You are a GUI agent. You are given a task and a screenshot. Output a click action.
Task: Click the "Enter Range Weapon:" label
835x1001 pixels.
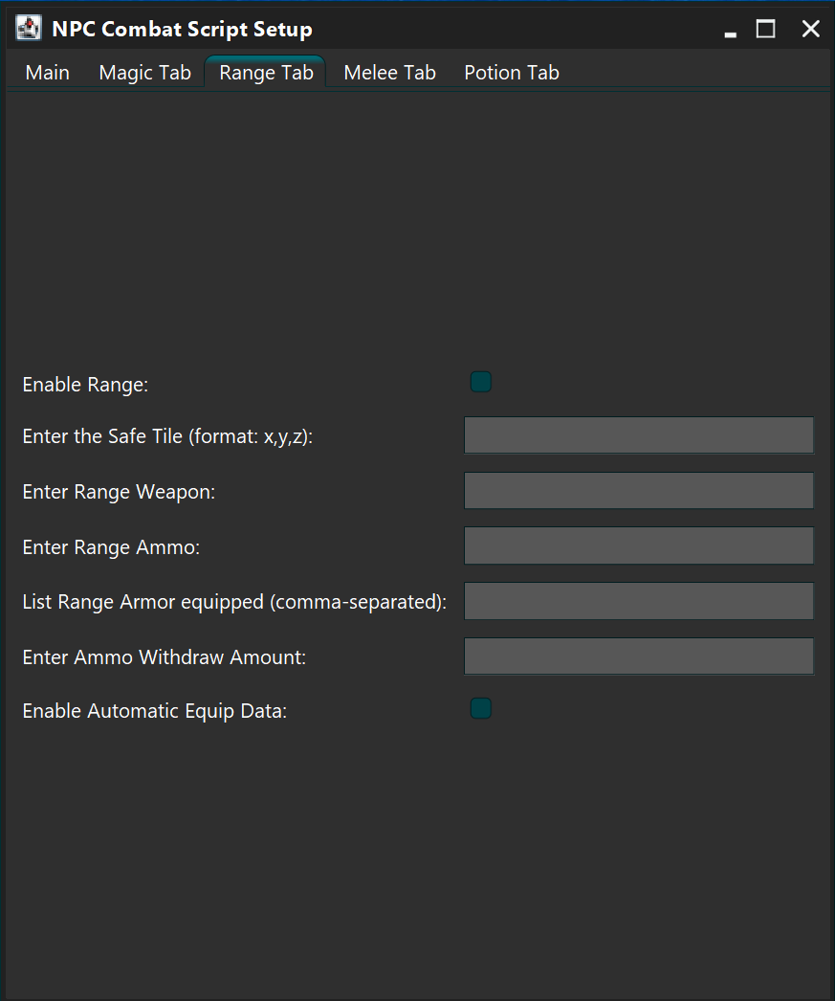pyautogui.click(x=119, y=492)
